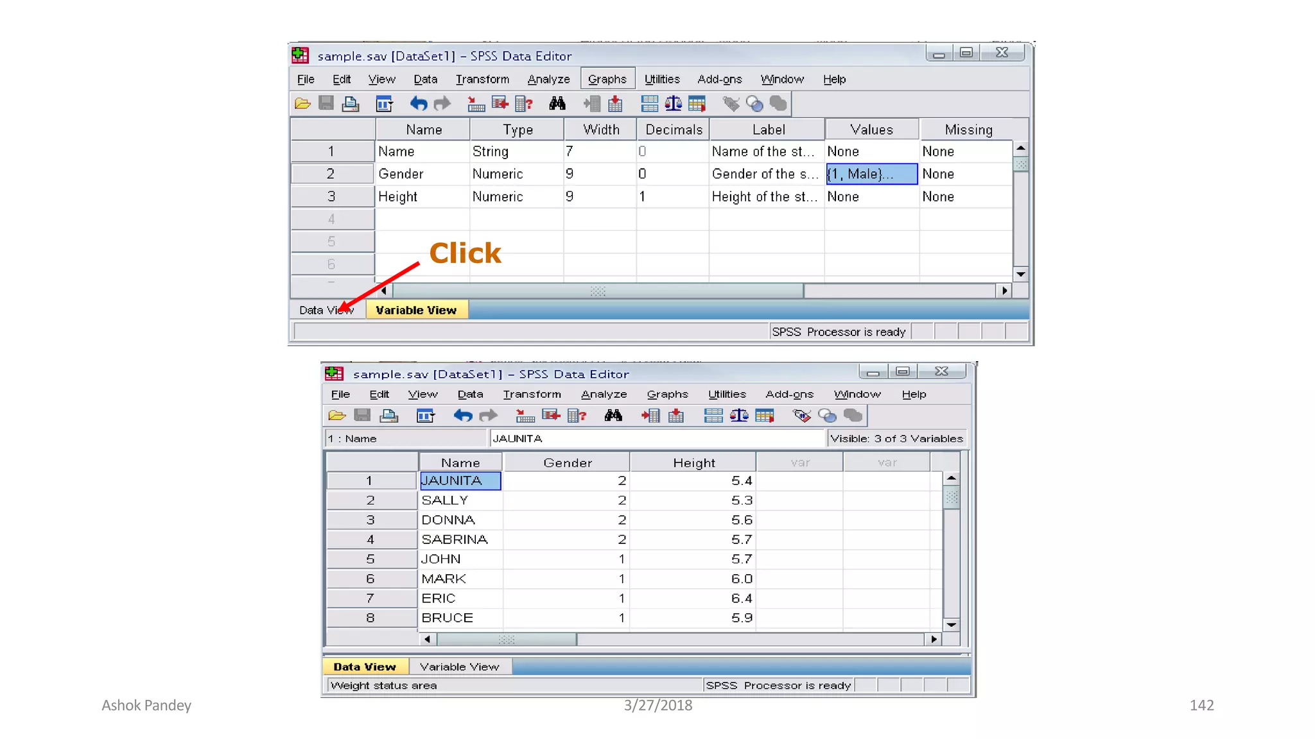Open Dialog Recall dropdown in the lower window toolbar

pos(425,416)
